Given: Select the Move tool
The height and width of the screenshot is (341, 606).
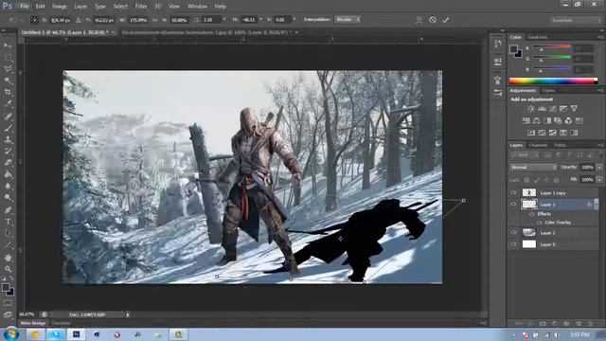Looking at the screenshot, I should (8, 45).
